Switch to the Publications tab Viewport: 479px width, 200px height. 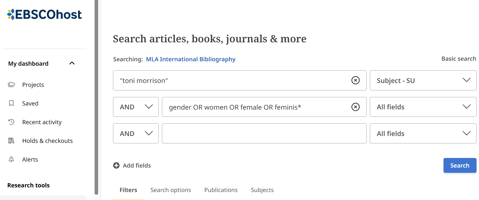click(x=221, y=190)
